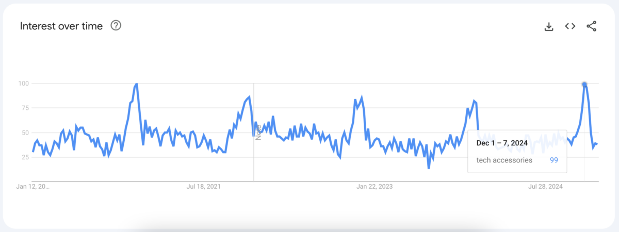This screenshot has height=232, width=619.
Task: Click the "Jul 18, 2021" axis label
Action: coord(203,187)
